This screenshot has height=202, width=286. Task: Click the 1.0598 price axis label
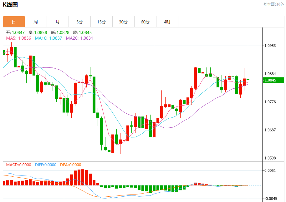pos(270,158)
